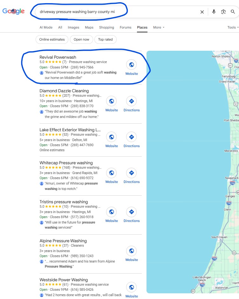This screenshot has height=299, width=239.
Task: Open Westside Power Washing website globe icon
Action: coord(131,287)
